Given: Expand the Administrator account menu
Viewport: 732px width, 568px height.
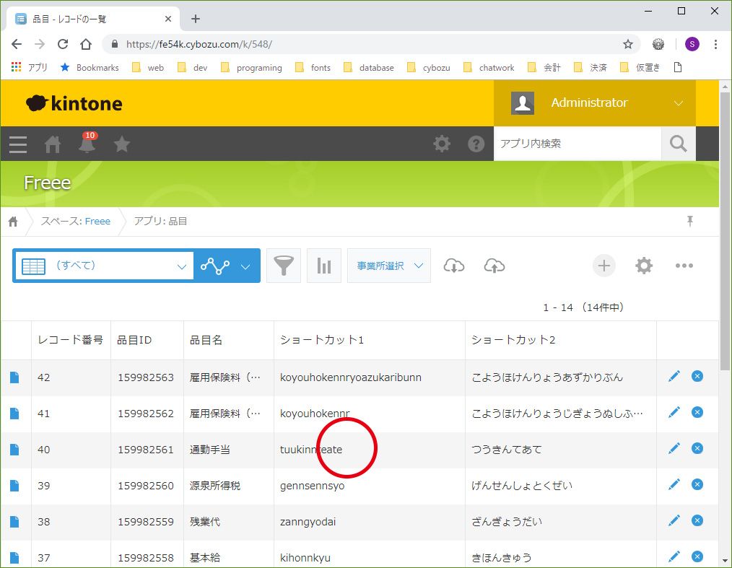Looking at the screenshot, I should tap(595, 103).
